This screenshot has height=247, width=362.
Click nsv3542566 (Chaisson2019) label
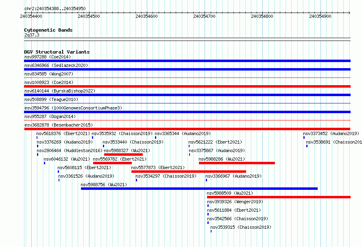pyautogui.click(x=238, y=219)
